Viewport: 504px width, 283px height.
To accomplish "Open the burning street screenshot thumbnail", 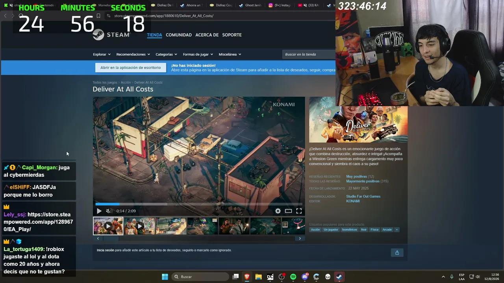I will pyautogui.click(x=171, y=226).
